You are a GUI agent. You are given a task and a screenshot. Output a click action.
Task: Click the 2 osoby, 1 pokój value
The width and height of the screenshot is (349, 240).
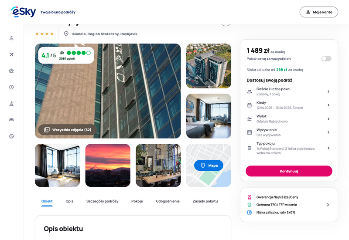click(x=268, y=94)
